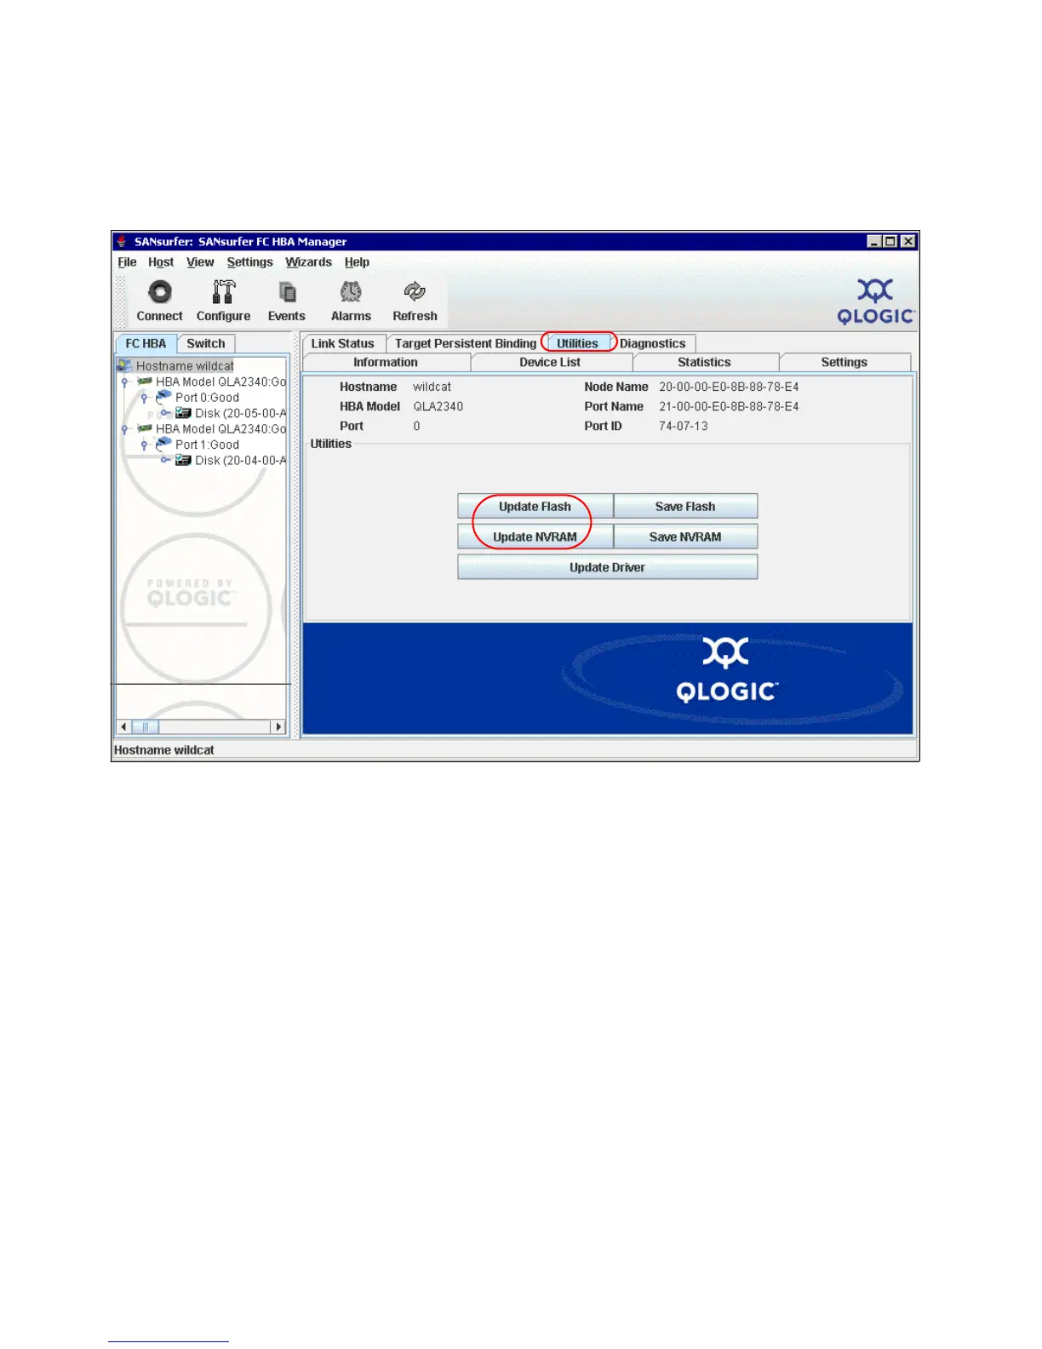1042x1349 pixels.
Task: Click the Update NVRAM button
Action: point(535,537)
